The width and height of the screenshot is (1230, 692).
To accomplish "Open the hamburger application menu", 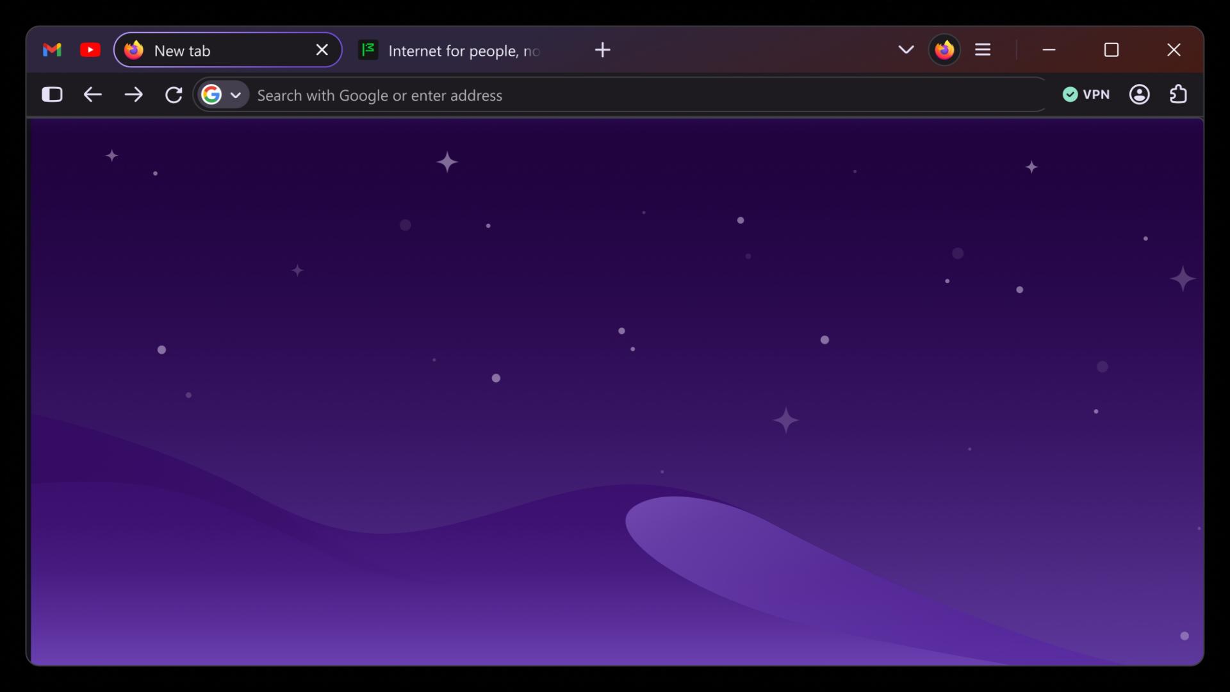I will [x=983, y=50].
